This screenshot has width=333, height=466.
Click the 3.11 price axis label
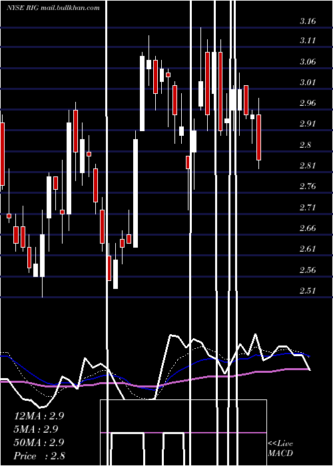pos(308,41)
